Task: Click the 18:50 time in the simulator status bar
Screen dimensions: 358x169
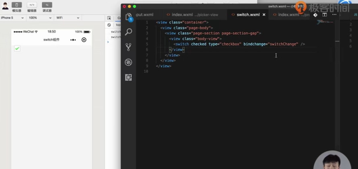Action: pos(51,32)
